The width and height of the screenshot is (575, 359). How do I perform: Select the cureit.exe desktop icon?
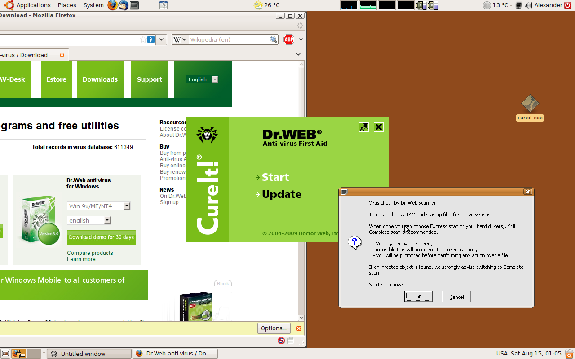(530, 108)
